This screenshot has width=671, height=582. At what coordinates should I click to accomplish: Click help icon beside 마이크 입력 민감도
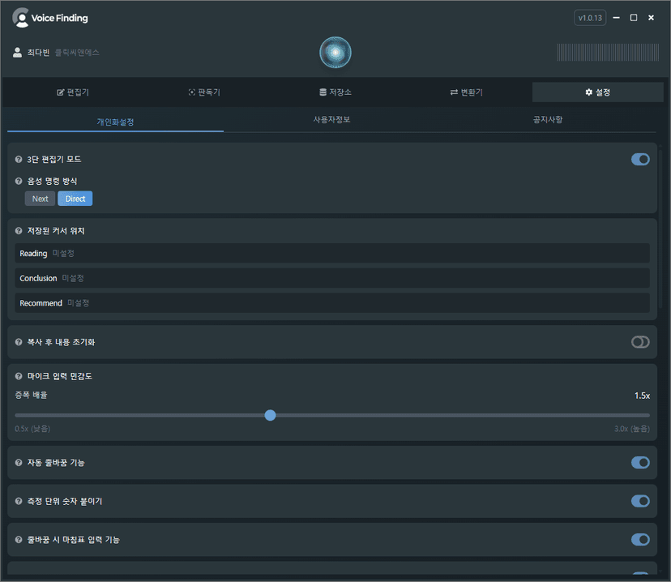tap(18, 376)
